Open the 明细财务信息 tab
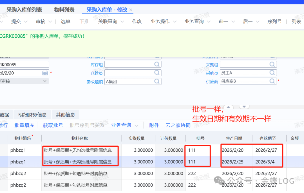The height and width of the screenshot is (193, 304). (32, 115)
